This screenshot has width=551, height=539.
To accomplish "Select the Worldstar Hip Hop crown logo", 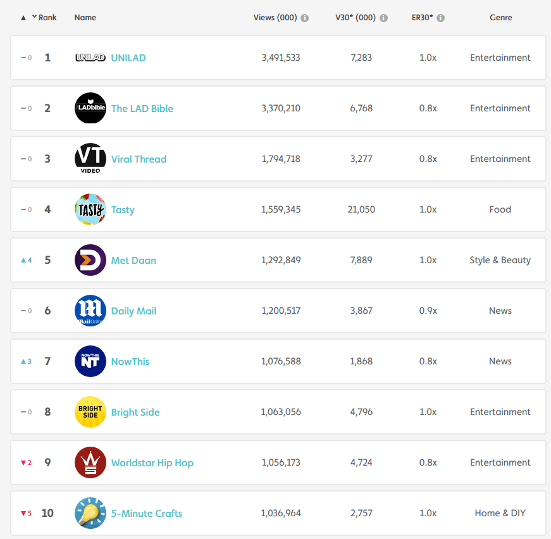I will coord(90,462).
